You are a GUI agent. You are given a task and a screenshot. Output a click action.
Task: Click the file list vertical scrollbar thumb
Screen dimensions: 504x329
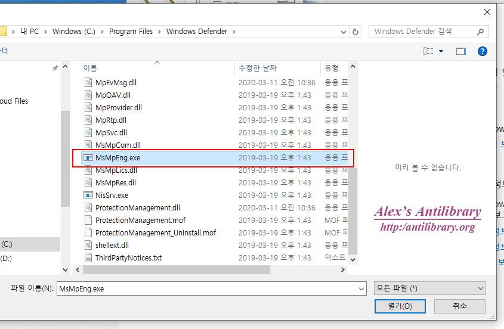[x=353, y=211]
